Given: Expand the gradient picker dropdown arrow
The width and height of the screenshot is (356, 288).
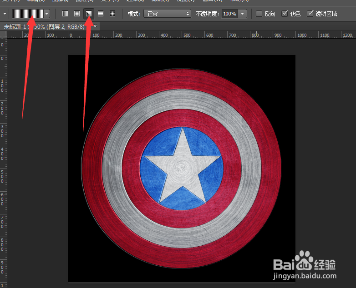Looking at the screenshot, I should (x=47, y=14).
